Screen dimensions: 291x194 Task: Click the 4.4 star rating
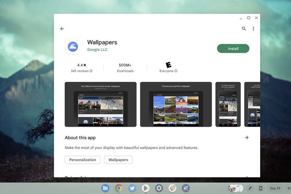coord(82,65)
